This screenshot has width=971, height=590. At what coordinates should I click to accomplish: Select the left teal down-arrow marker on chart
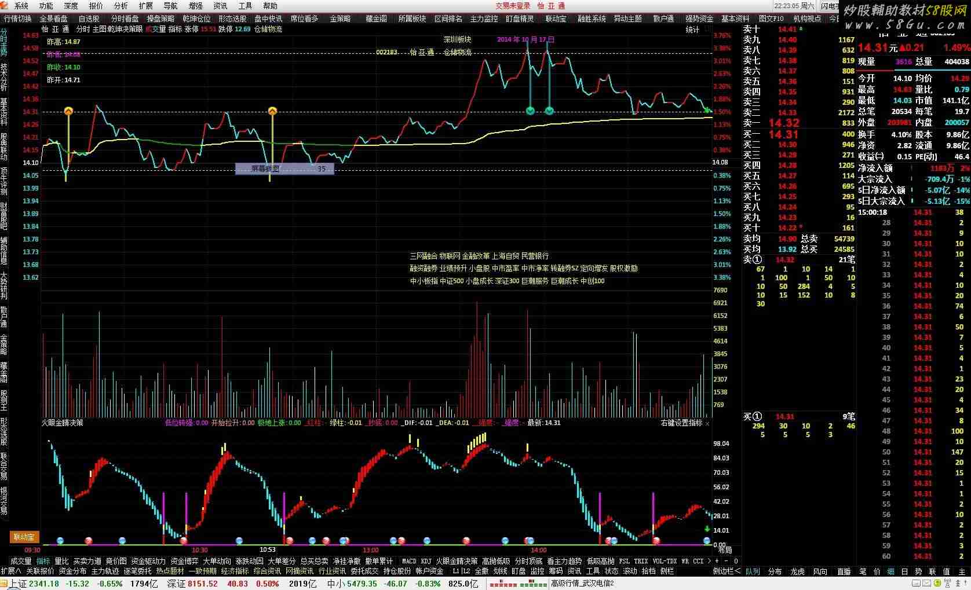point(530,111)
